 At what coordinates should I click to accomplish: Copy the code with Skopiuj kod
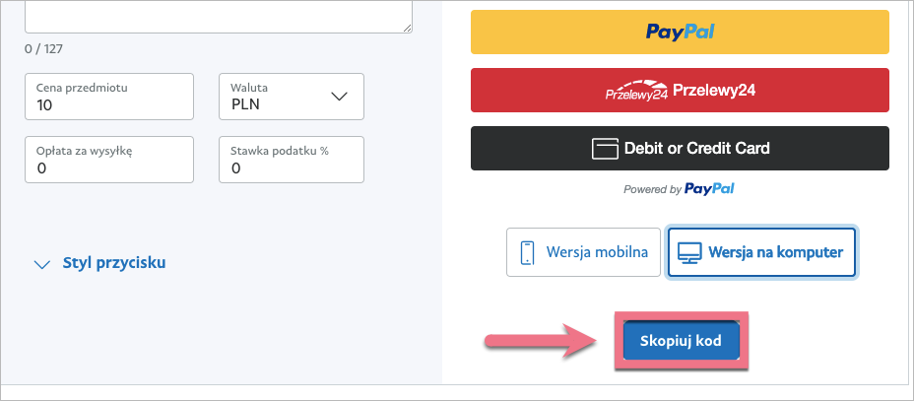point(680,341)
